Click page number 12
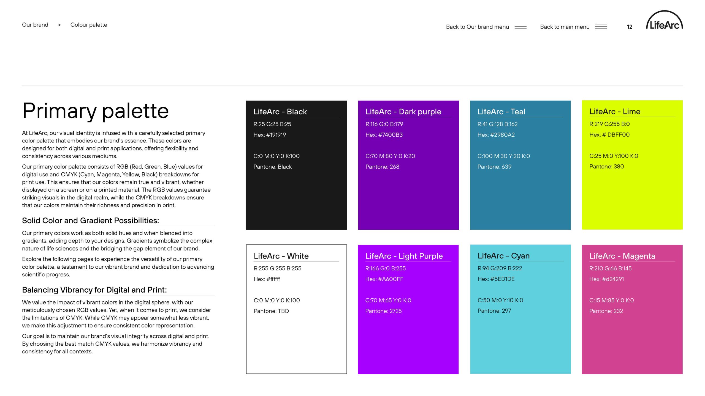 pyautogui.click(x=630, y=27)
